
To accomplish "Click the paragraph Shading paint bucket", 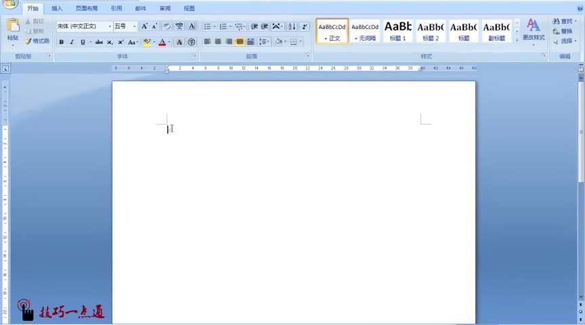I will [278, 42].
